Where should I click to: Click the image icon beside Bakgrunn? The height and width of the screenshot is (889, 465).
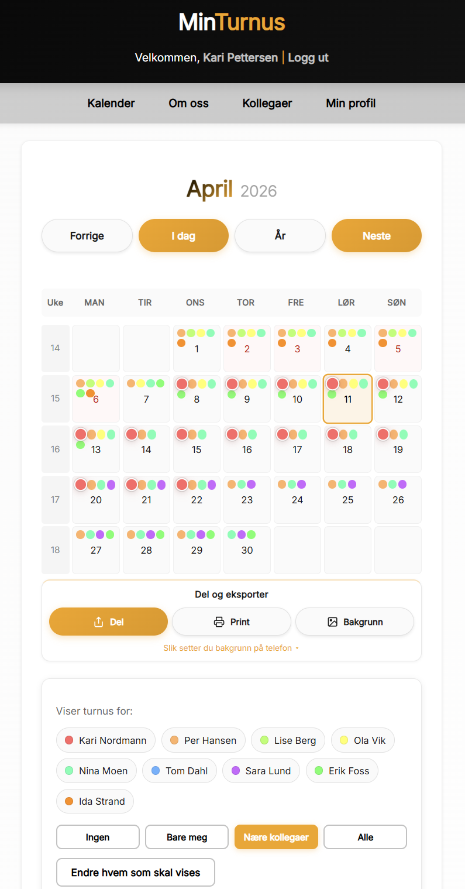[x=333, y=622]
